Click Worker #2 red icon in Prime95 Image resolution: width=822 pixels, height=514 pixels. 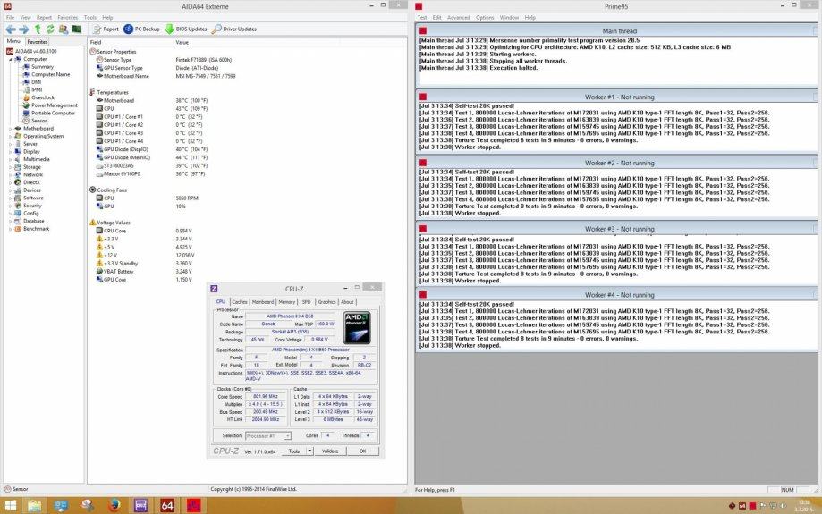423,163
